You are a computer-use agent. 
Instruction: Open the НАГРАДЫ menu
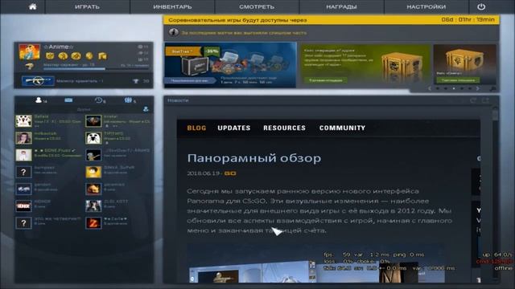pyautogui.click(x=341, y=7)
